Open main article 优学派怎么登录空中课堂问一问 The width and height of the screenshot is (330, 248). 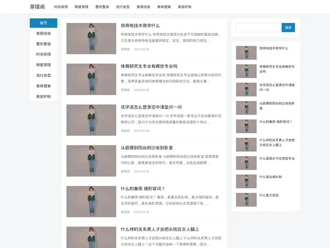point(151,107)
